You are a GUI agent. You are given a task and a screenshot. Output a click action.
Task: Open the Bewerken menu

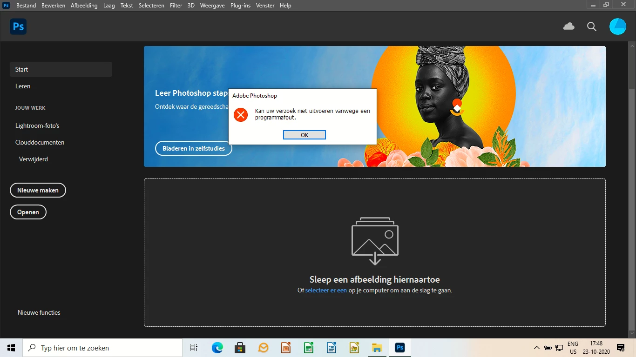tap(54, 6)
